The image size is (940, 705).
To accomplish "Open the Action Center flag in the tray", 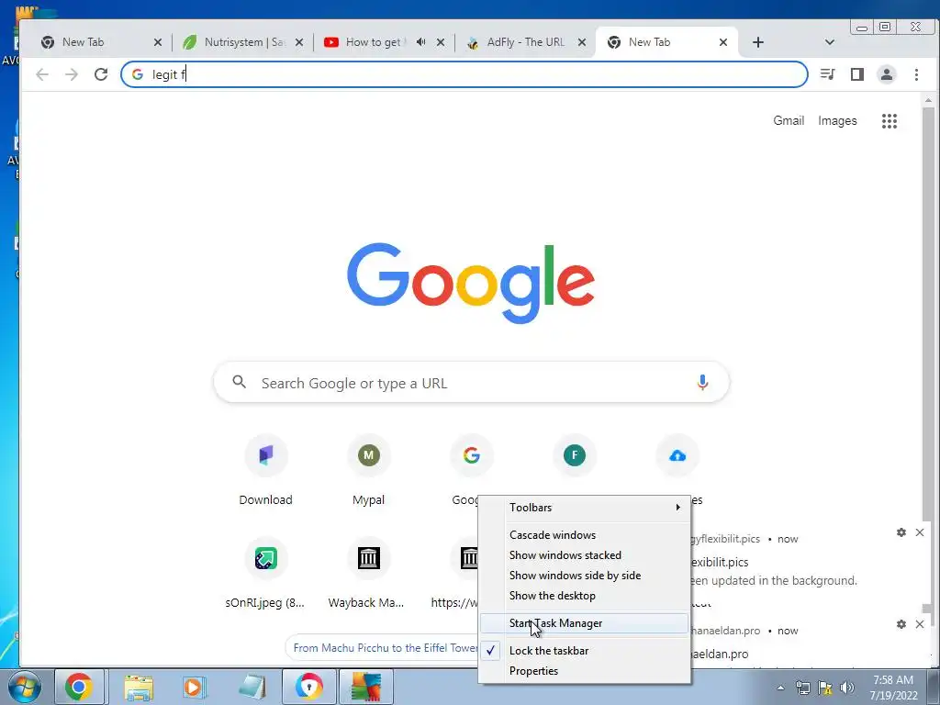I will [825, 688].
